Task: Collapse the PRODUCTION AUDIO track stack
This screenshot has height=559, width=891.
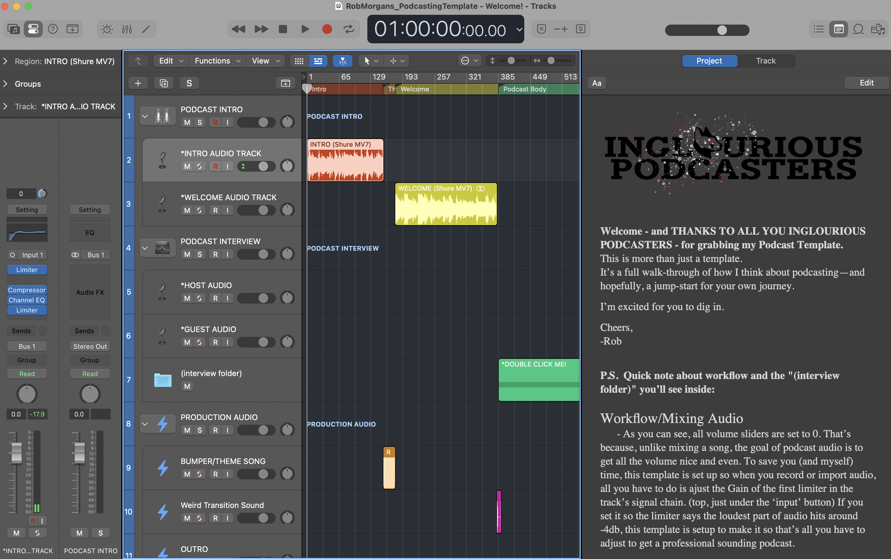Action: 145,424
